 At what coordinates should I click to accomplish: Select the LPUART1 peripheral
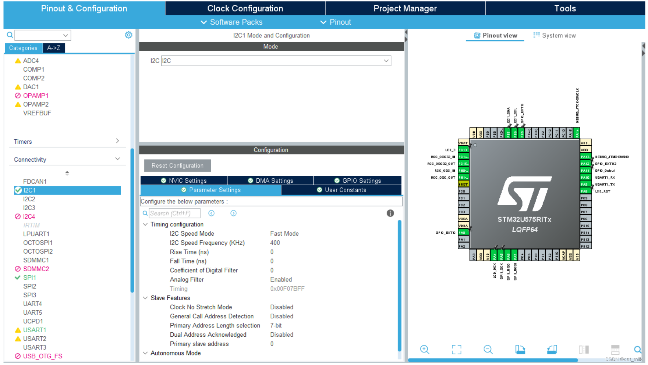(36, 234)
